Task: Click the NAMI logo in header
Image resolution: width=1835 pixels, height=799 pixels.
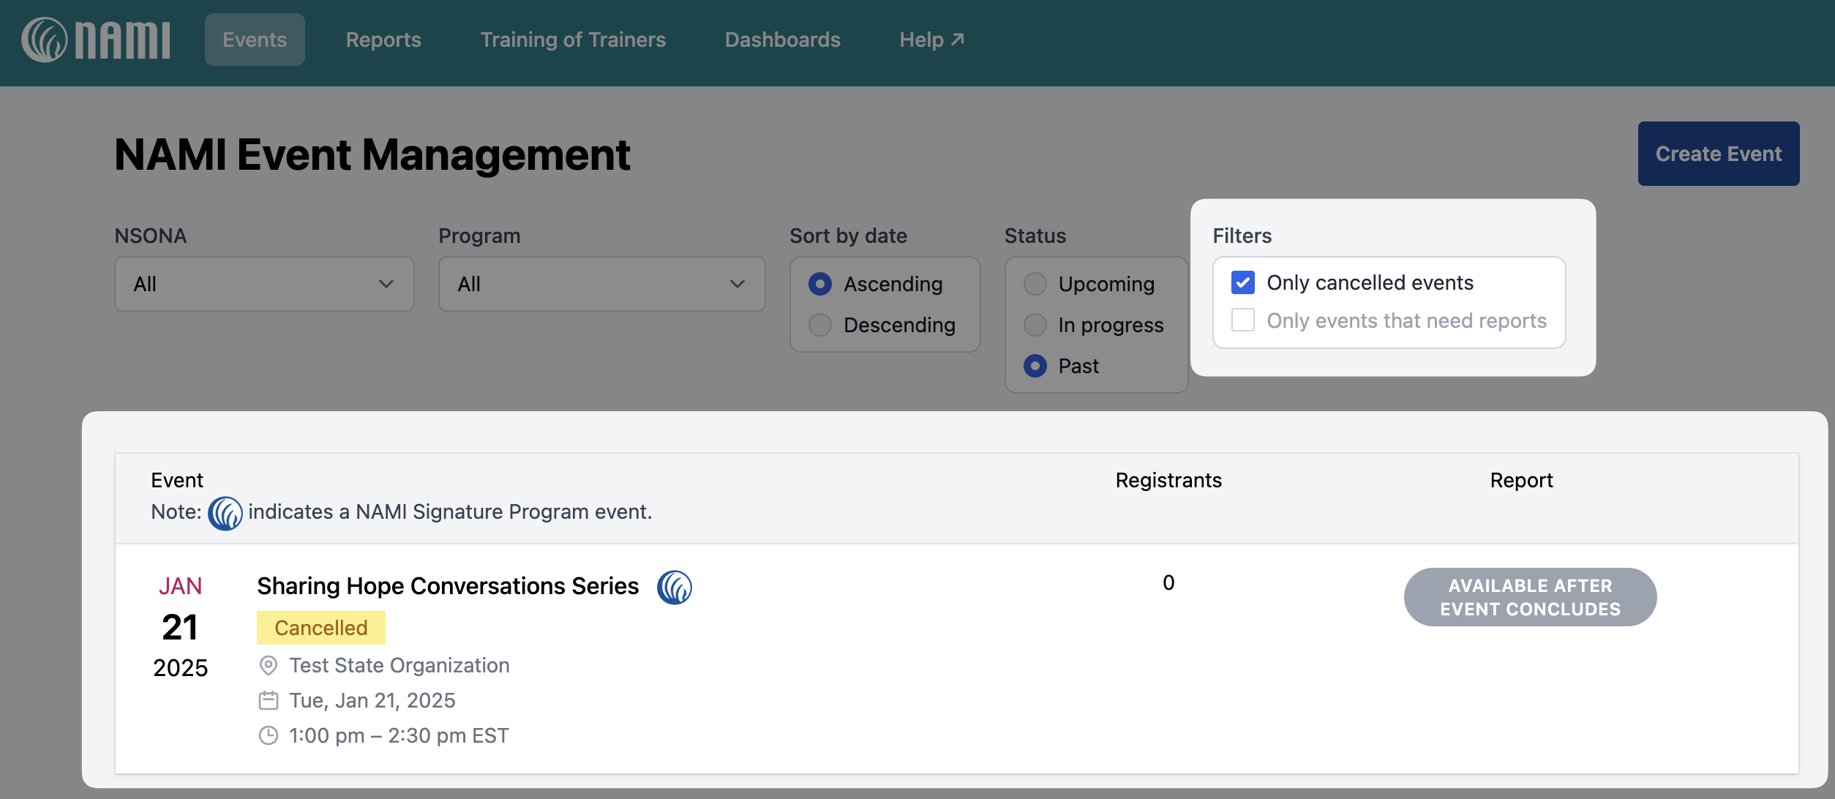Action: 96,40
